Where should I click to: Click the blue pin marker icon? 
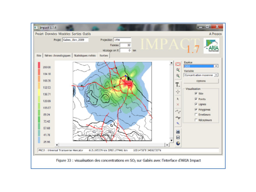coord(178,124)
